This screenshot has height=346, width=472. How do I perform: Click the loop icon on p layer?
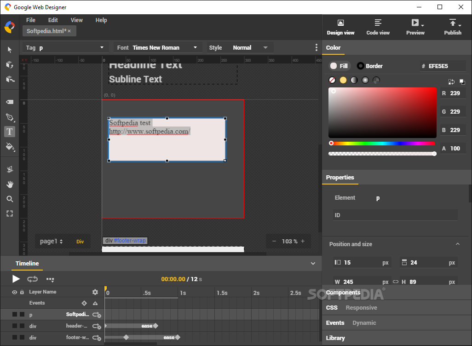[97, 315]
